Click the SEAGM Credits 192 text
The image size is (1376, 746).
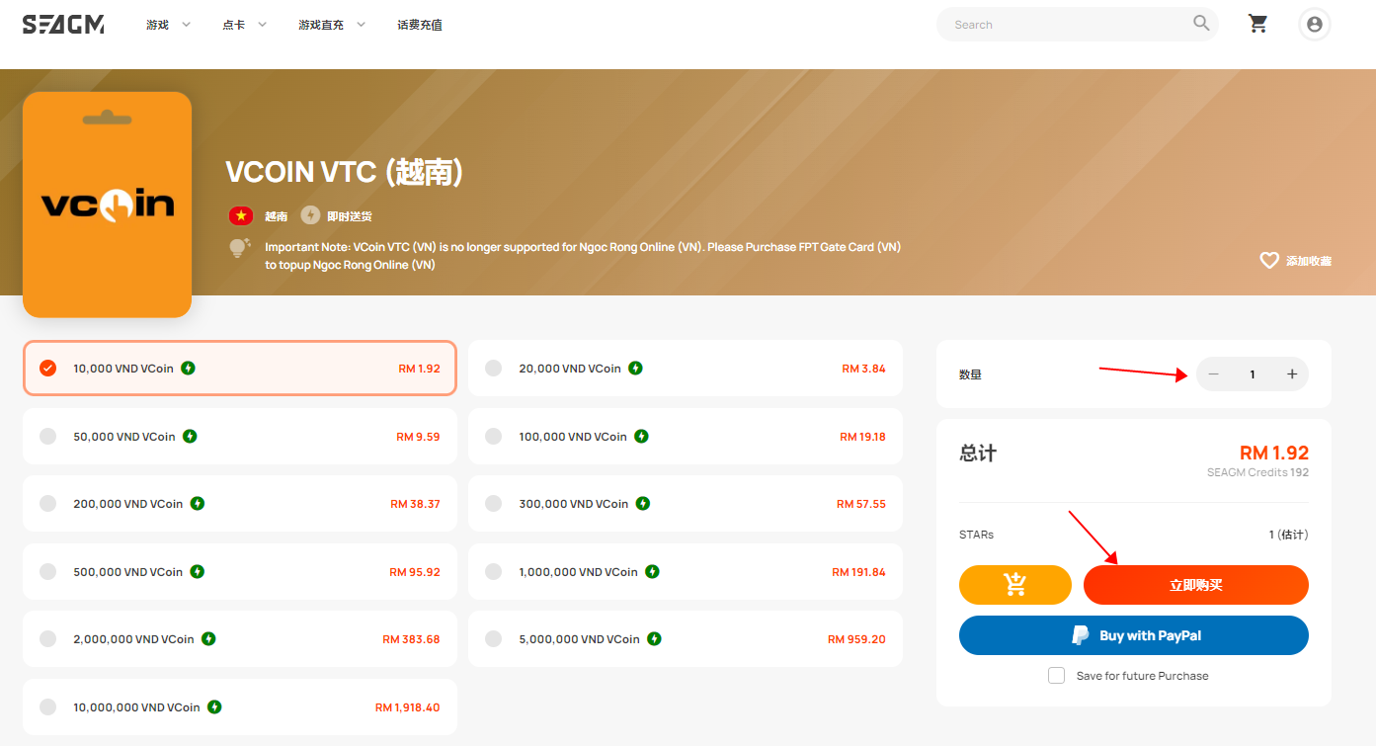coord(1257,472)
